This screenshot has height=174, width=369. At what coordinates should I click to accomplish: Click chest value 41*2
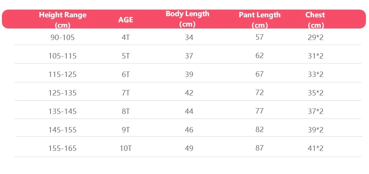(x=315, y=148)
